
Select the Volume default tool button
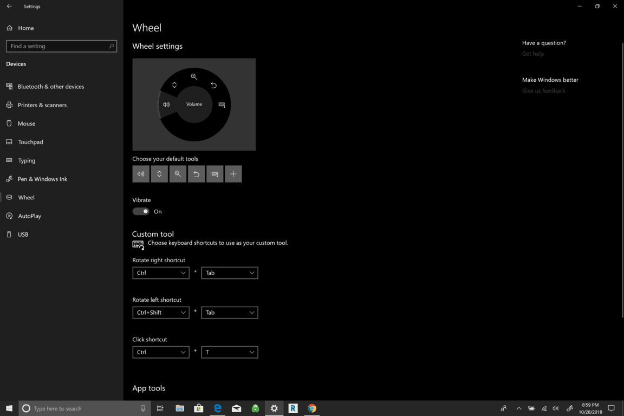[x=141, y=174]
